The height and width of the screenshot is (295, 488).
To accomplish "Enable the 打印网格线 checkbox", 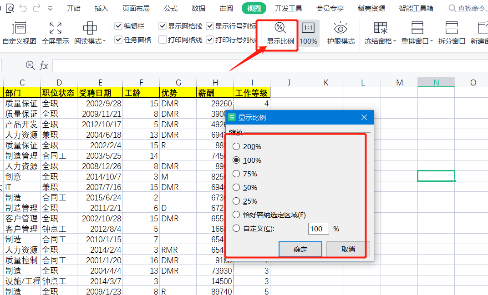I will point(163,40).
